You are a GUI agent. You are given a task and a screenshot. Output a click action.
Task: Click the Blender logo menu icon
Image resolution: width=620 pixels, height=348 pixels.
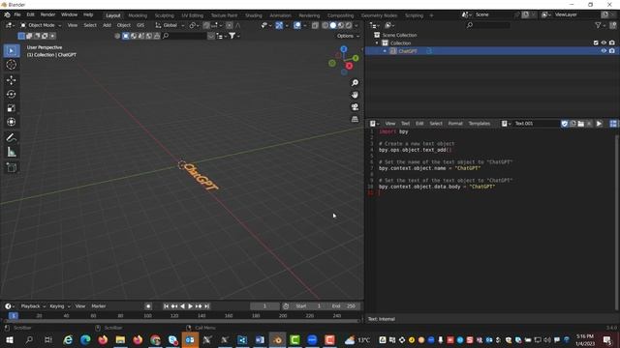[7, 14]
